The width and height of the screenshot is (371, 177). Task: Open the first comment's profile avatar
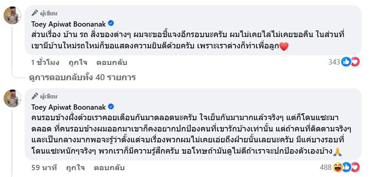point(13,15)
